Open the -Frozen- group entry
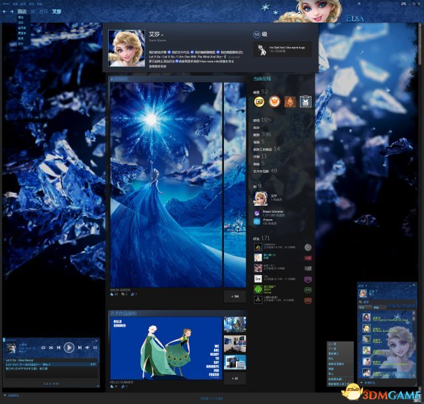The image size is (424, 404). (265, 222)
